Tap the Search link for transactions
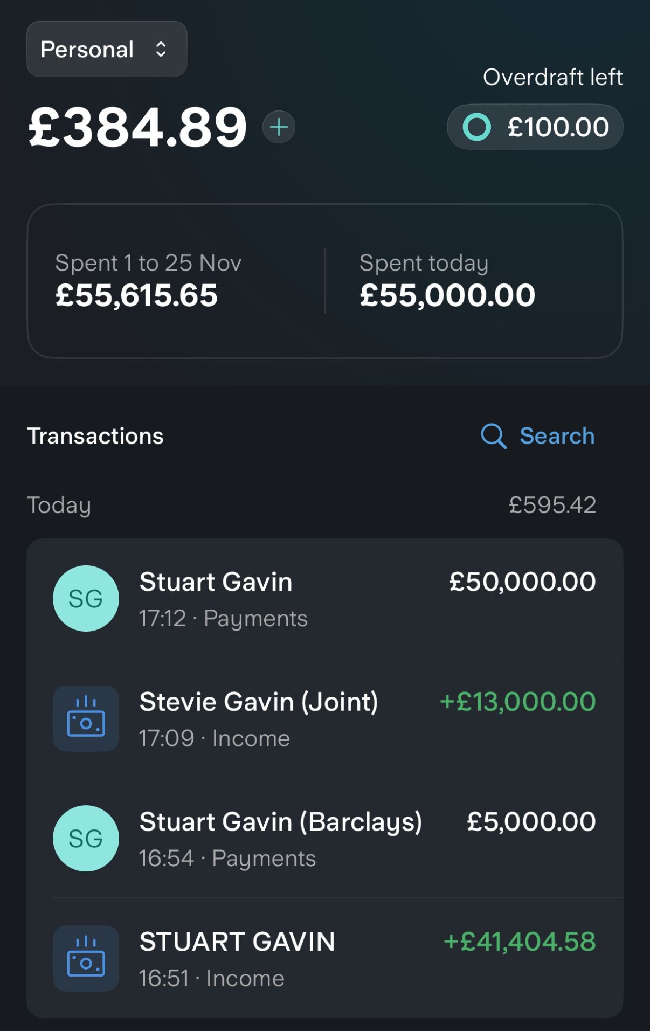Viewport: 650px width, 1031px height. click(557, 436)
